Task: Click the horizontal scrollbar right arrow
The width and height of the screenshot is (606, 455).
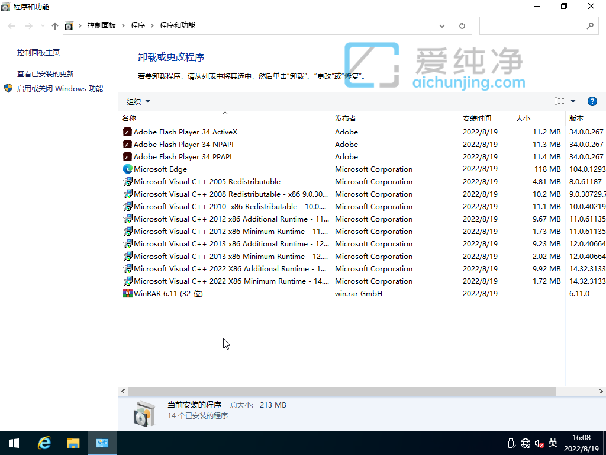Action: (x=601, y=392)
